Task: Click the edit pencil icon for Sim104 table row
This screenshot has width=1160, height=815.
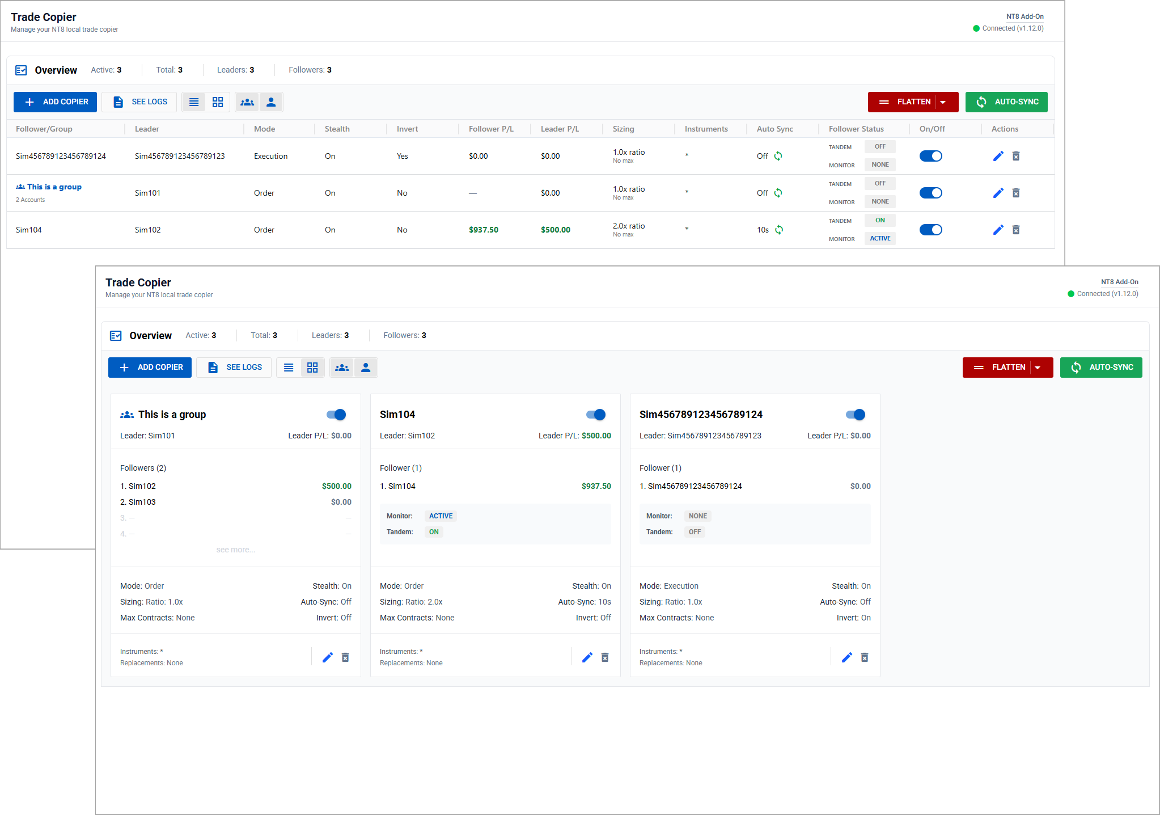Action: click(x=998, y=230)
